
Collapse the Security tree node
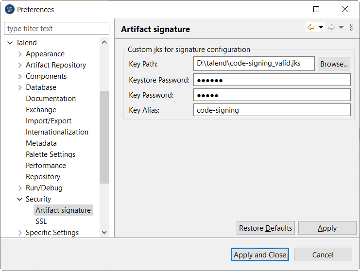pyautogui.click(x=20, y=199)
